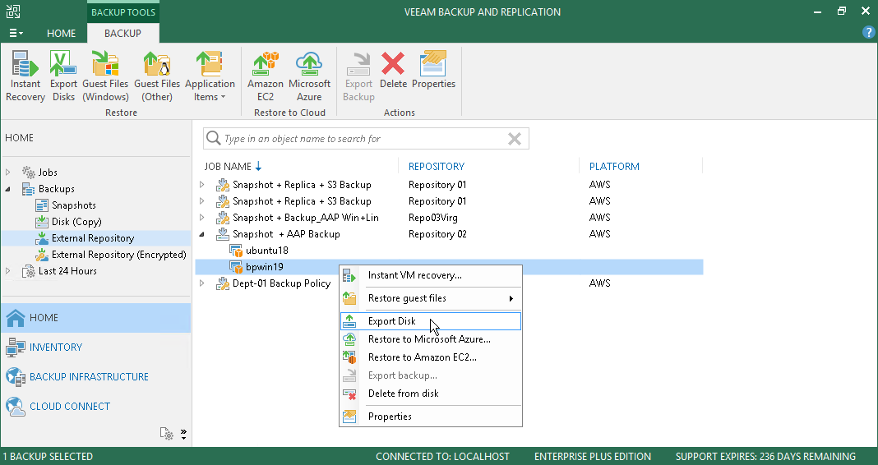Select Jobs in the navigation tree

tap(48, 173)
